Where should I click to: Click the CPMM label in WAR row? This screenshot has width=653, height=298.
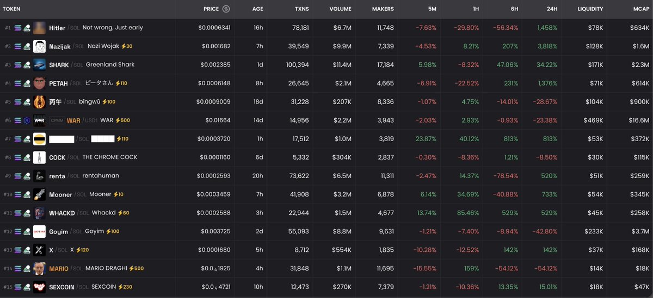coord(57,121)
